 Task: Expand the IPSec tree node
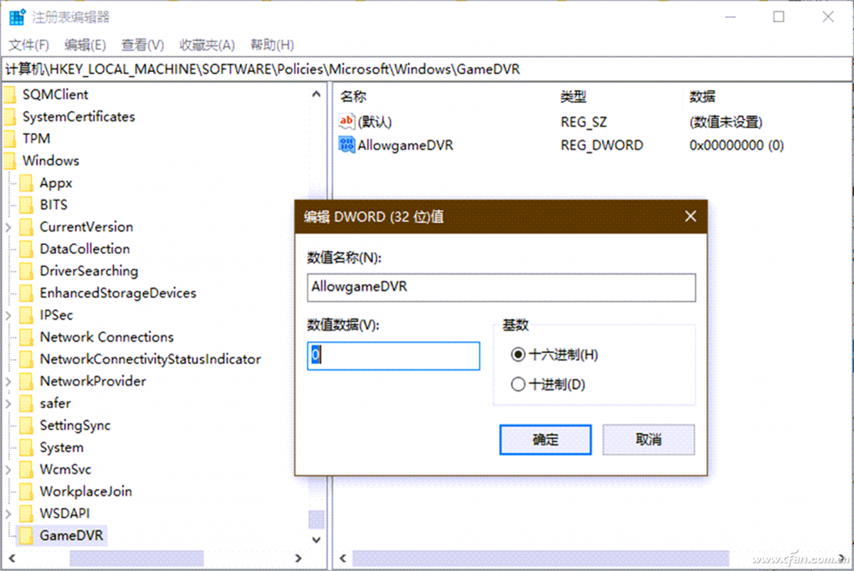pos(8,315)
